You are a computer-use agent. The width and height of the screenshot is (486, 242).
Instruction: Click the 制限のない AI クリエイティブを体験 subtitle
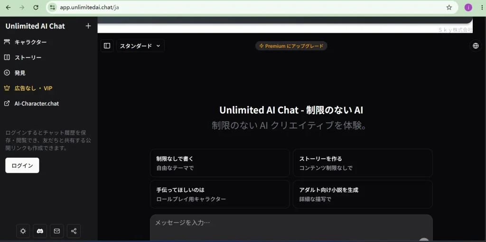(289, 125)
